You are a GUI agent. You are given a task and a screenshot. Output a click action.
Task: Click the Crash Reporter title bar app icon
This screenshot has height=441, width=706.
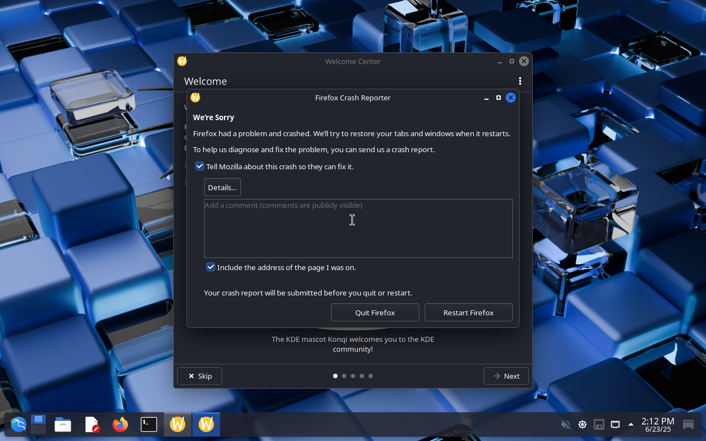(195, 98)
